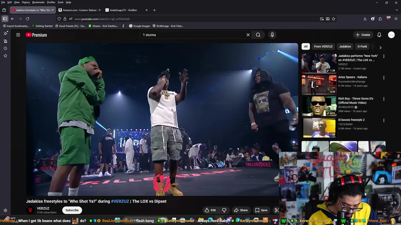The image size is (401, 225).
Task: Bookmark this page with star icon
Action: [x=334, y=19]
